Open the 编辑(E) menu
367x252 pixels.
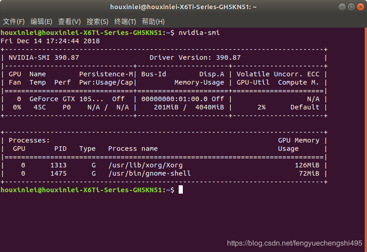pos(41,22)
